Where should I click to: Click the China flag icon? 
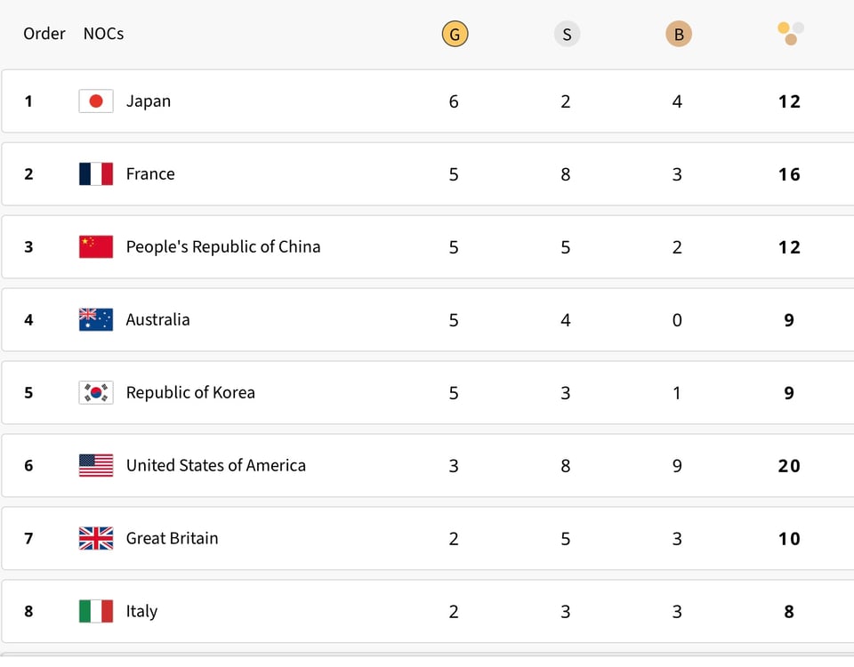tap(96, 247)
